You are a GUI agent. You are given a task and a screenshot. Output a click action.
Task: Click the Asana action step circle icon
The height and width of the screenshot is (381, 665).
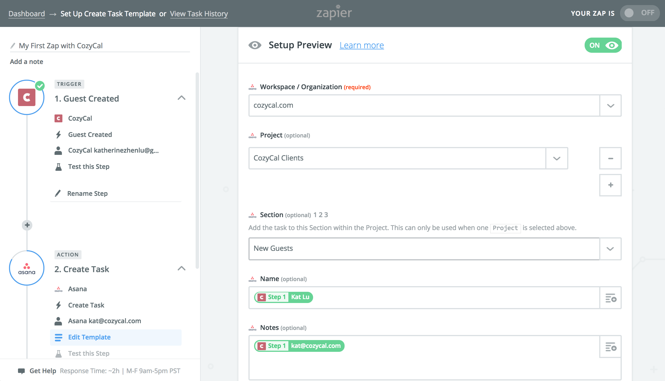tap(27, 268)
